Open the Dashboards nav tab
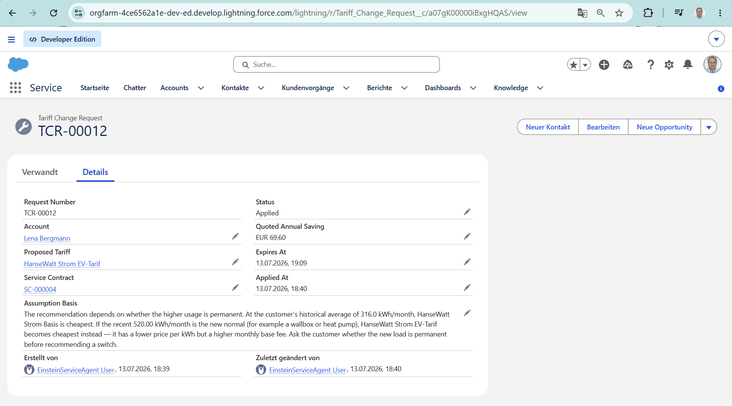The height and width of the screenshot is (406, 732). coord(443,88)
